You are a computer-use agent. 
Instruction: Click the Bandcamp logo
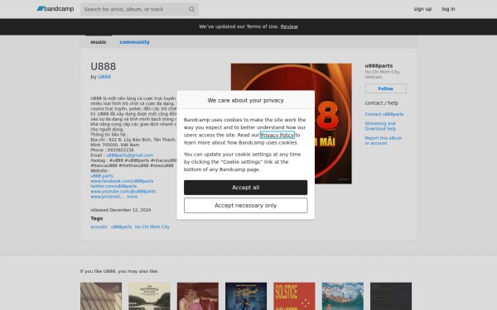55,9
